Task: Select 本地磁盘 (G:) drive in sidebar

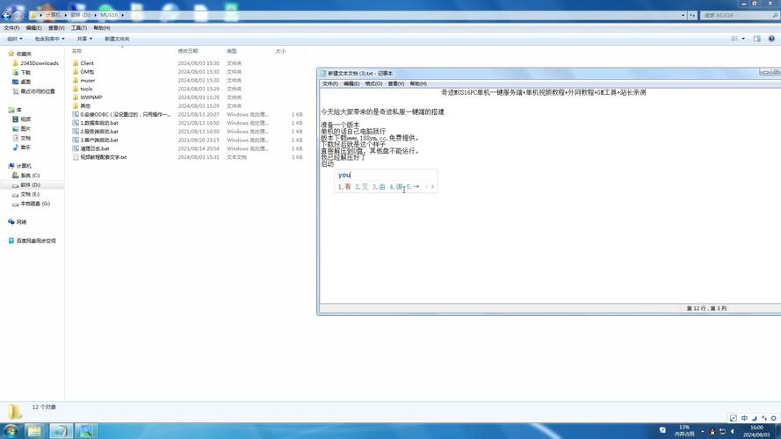Action: coord(35,204)
